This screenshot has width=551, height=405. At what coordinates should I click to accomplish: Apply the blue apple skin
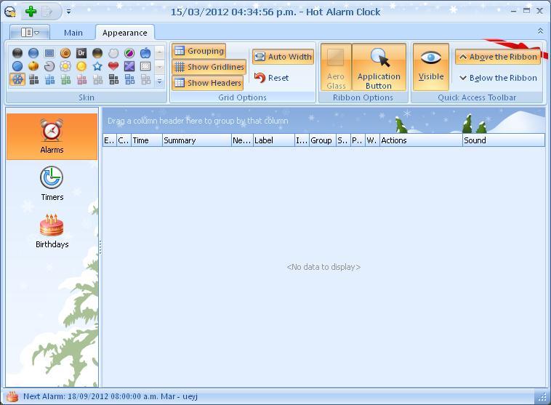pyautogui.click(x=145, y=53)
